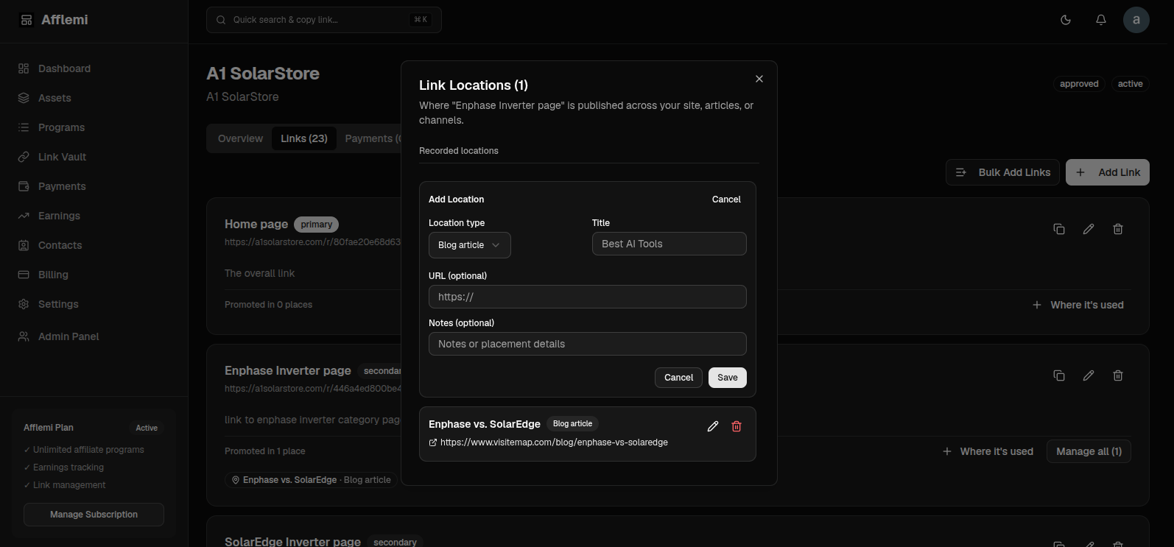Click the active status badge
The image size is (1174, 547).
(x=1130, y=84)
